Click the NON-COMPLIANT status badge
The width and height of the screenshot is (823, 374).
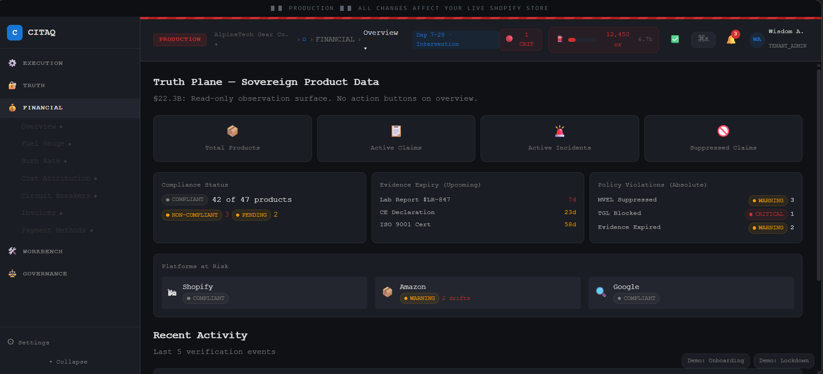tap(192, 215)
